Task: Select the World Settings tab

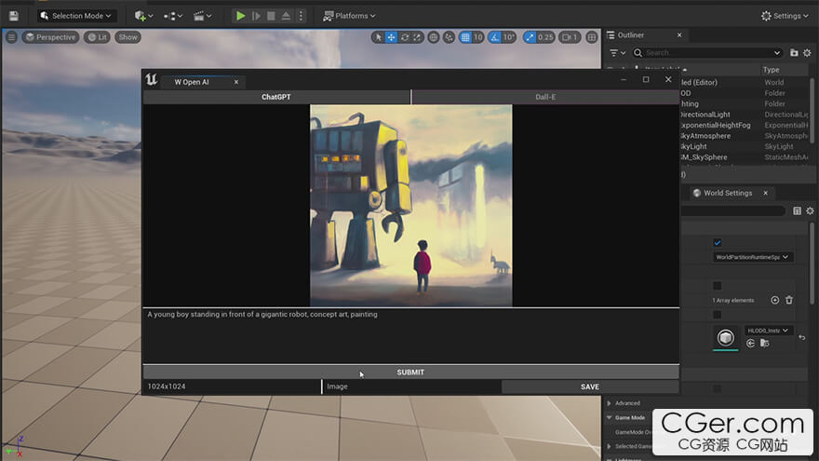Action: [x=727, y=193]
